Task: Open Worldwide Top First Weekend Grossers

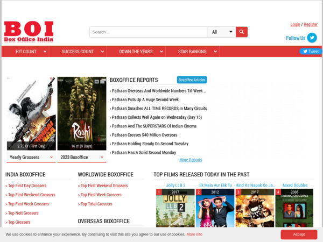Action: click(x=104, y=186)
